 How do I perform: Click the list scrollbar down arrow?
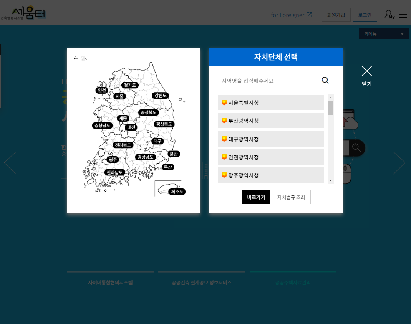point(331,180)
